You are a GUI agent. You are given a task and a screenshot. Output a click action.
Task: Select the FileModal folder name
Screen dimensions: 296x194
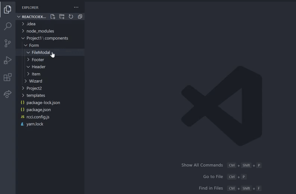coord(41,52)
